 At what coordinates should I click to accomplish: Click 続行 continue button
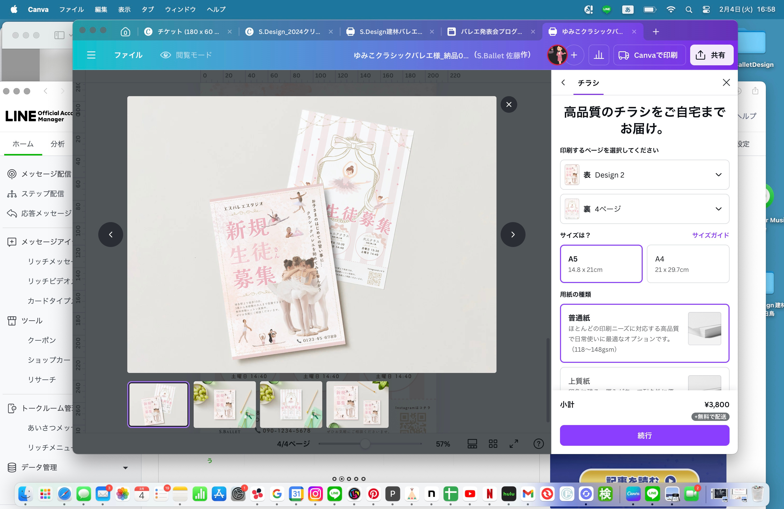click(644, 435)
